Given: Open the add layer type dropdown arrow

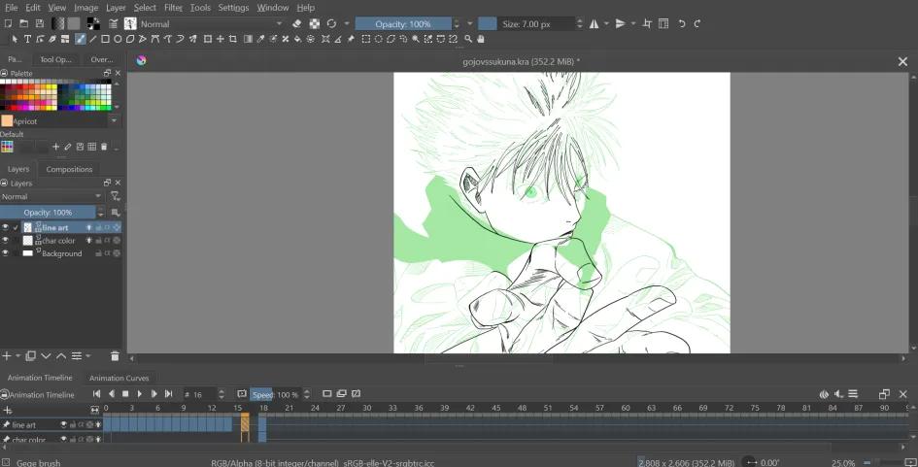Looking at the screenshot, I should (x=17, y=355).
